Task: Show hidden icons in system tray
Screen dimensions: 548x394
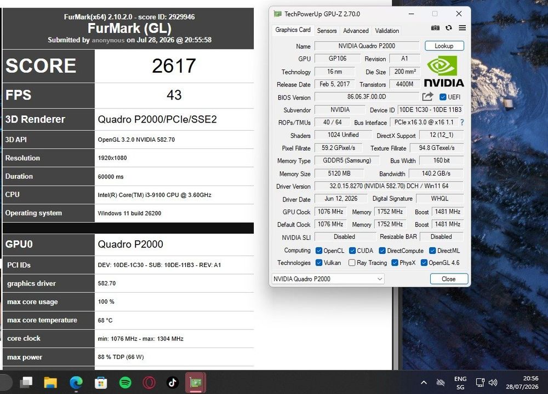Action: (x=424, y=383)
